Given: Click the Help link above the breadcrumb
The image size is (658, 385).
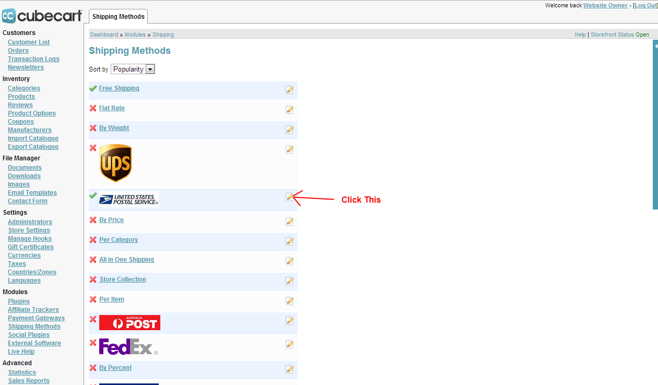Looking at the screenshot, I should coord(580,34).
